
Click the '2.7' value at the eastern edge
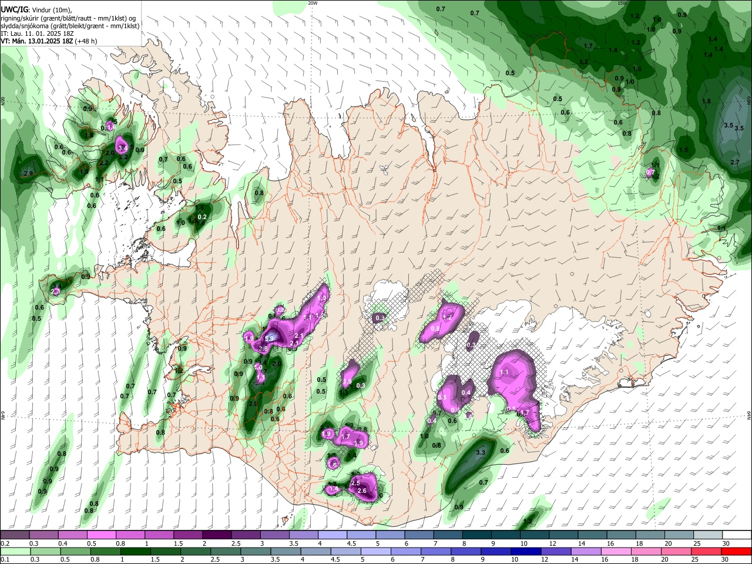734,162
